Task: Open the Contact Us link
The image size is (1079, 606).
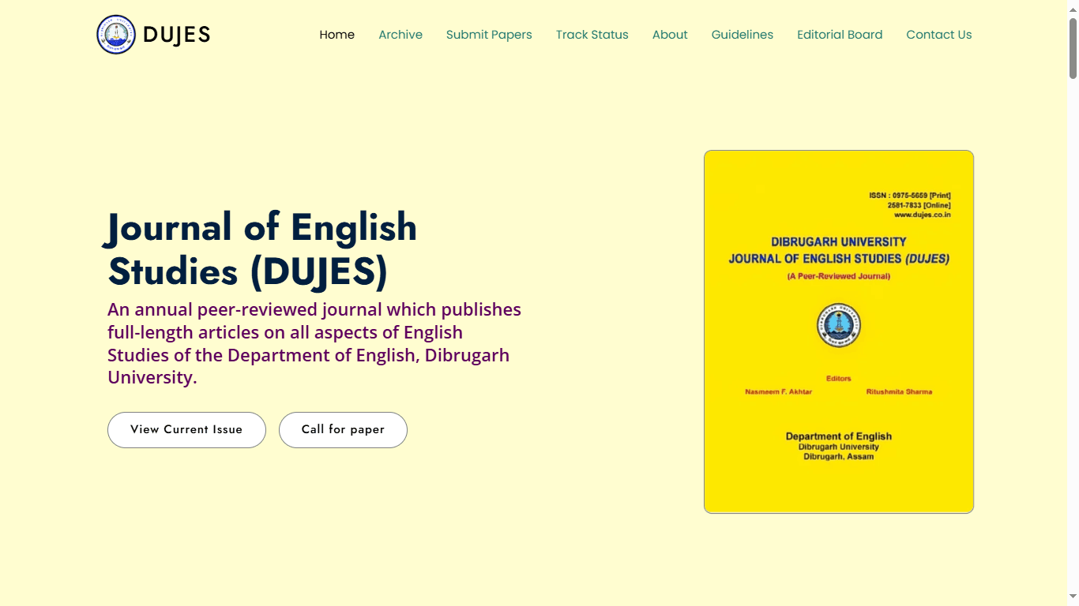Action: (938, 35)
